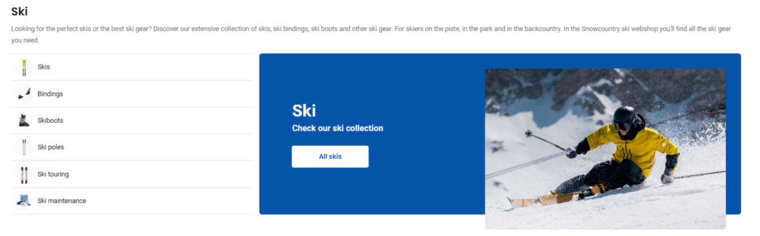Open the Ski maintenance text link
This screenshot has width=760, height=236.
tap(62, 201)
